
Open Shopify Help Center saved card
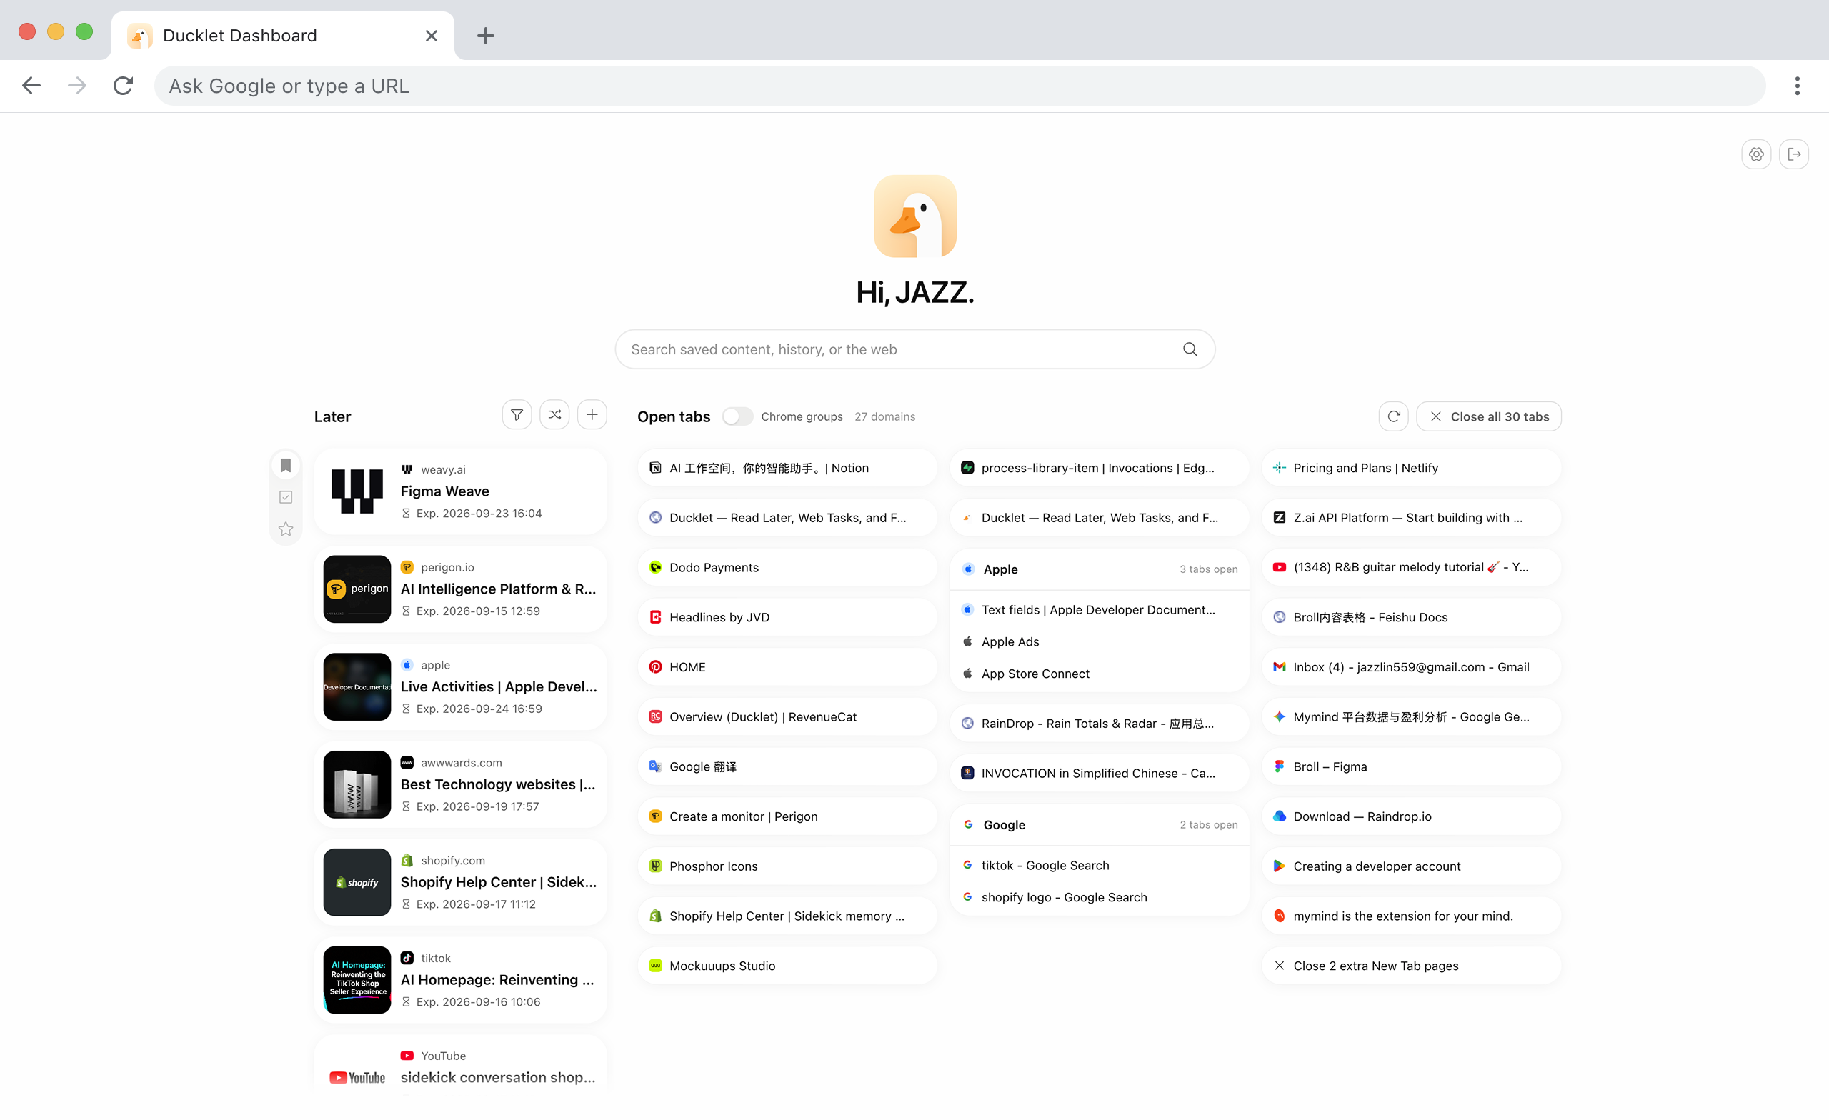coord(460,881)
